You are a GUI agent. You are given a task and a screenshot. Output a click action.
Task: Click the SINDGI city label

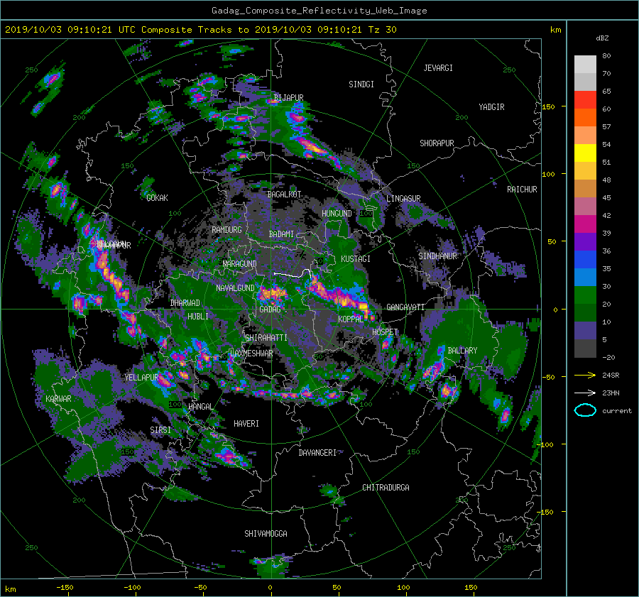(x=361, y=84)
